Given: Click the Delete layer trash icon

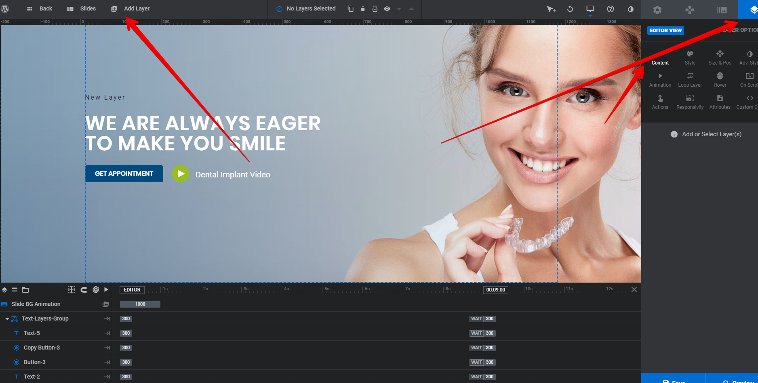Looking at the screenshot, I should click(x=362, y=8).
